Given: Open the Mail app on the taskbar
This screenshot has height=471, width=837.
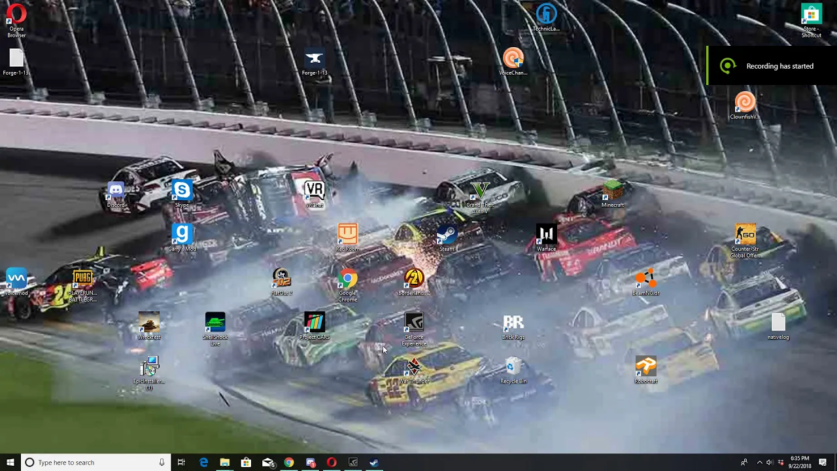Looking at the screenshot, I should (267, 462).
